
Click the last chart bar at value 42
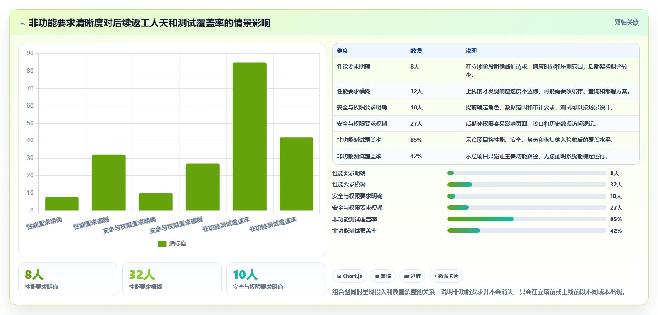296,174
